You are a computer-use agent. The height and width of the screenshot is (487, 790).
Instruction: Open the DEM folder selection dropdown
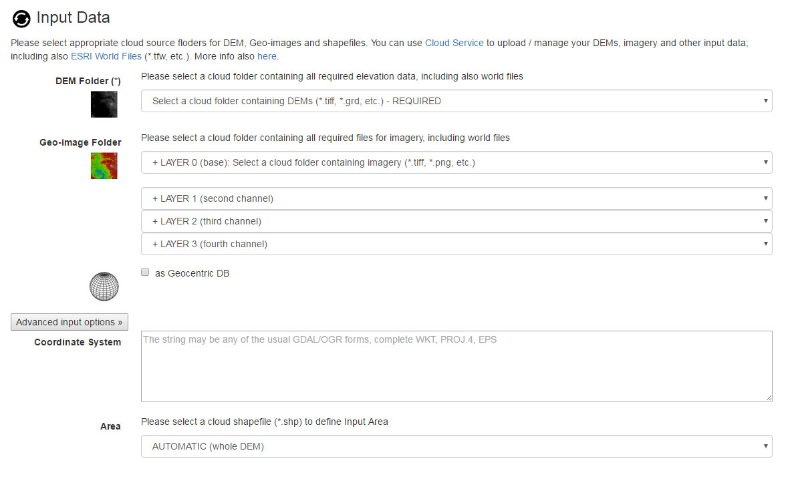(456, 102)
